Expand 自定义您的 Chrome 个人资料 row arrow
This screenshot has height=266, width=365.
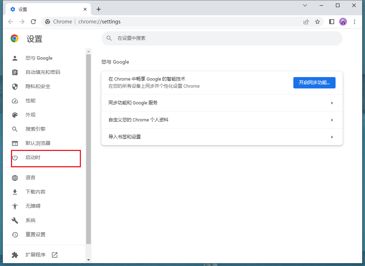332,120
